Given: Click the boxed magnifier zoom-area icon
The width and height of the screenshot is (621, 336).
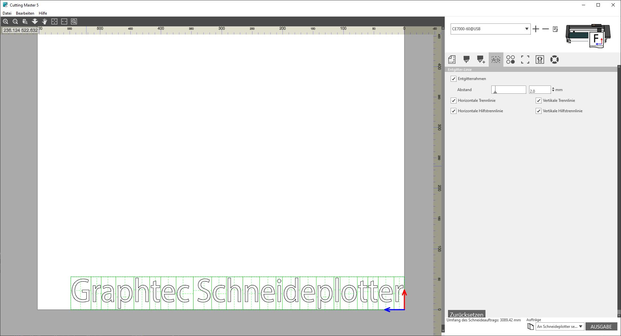Looking at the screenshot, I should [x=74, y=21].
